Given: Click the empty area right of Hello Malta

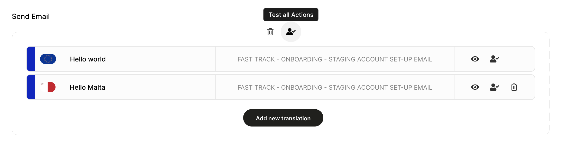Looking at the screenshot, I should [x=159, y=87].
